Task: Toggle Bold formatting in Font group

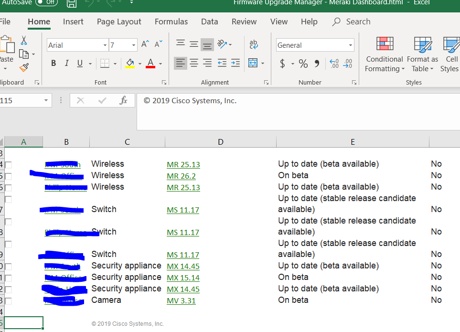Action: point(53,64)
